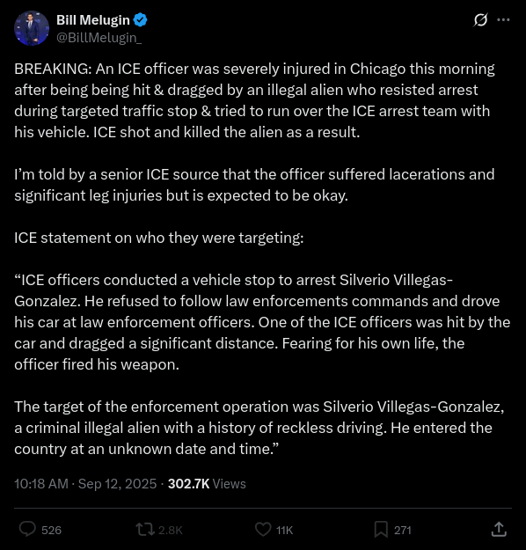
Task: Click the 'ICE statement on who they were targeting' line
Action: click(159, 238)
